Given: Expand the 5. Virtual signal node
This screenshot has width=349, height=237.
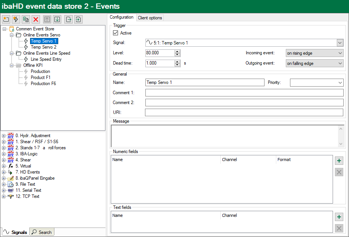Looking at the screenshot, I should (x=4, y=166).
